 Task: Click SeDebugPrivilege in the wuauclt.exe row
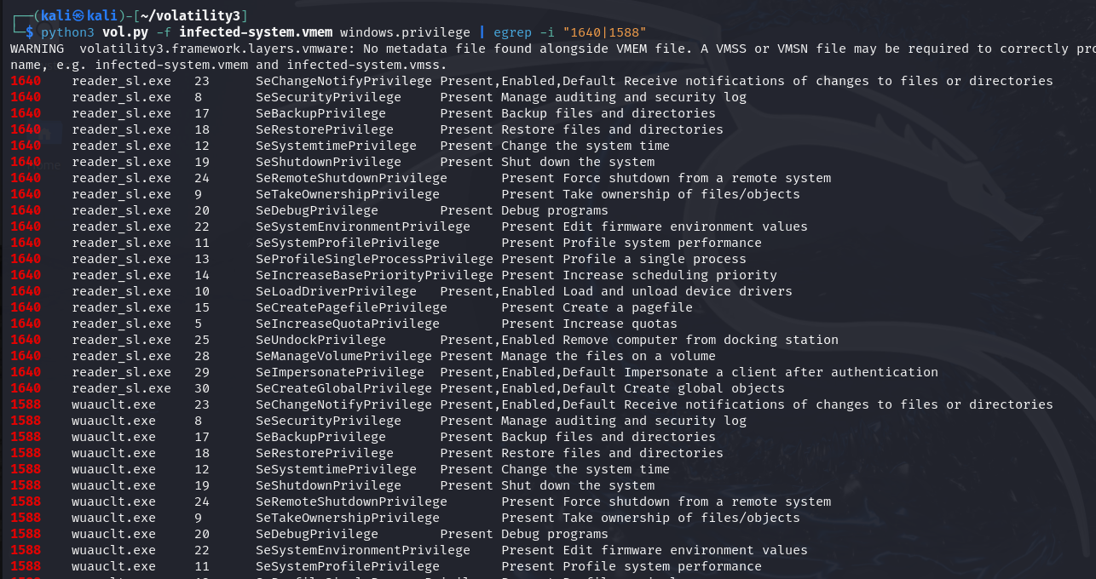[x=317, y=534]
